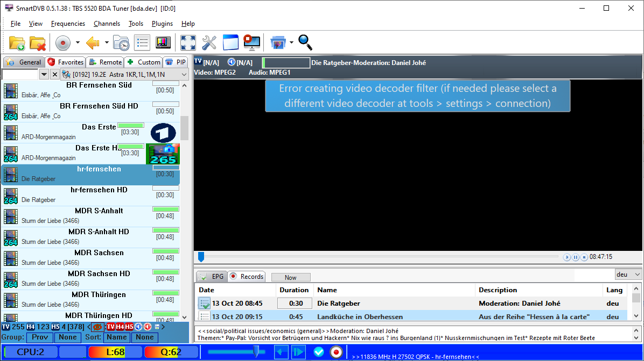Open the record button dropdown arrow

77,42
